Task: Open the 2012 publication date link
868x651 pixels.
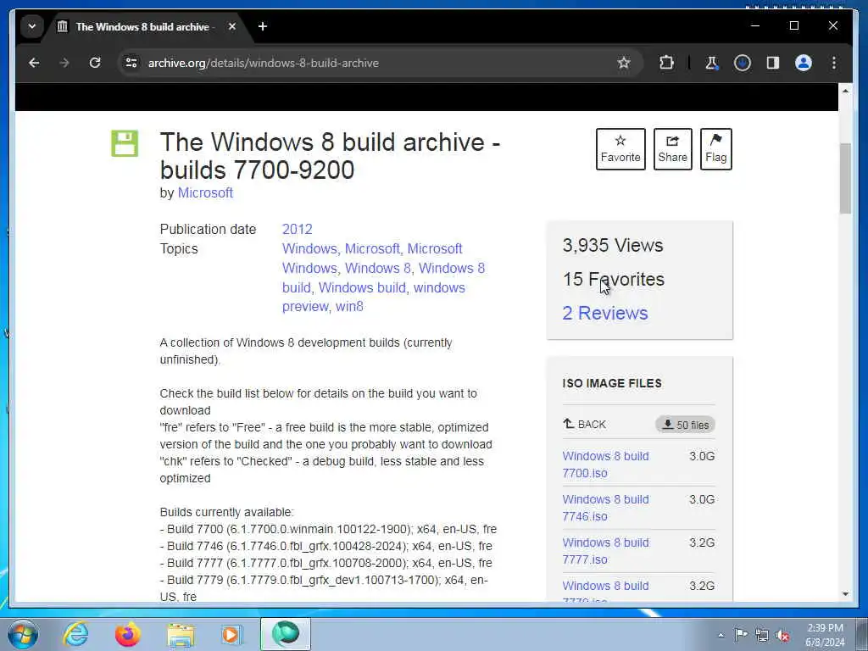Action: (298, 229)
